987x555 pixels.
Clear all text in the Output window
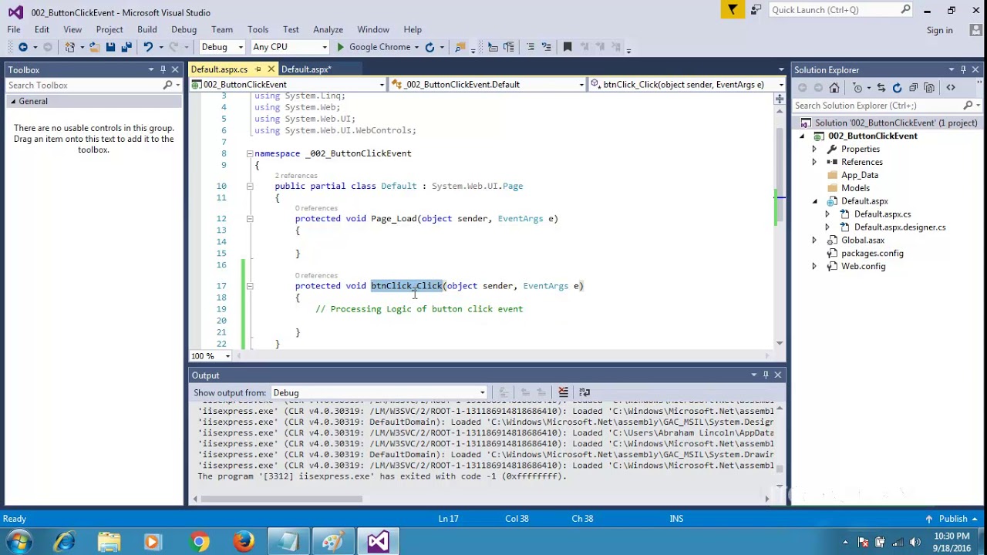pyautogui.click(x=563, y=392)
